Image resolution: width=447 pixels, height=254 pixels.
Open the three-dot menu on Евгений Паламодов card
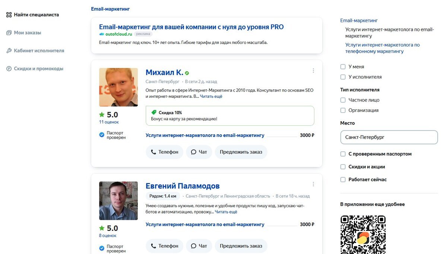[x=313, y=184]
